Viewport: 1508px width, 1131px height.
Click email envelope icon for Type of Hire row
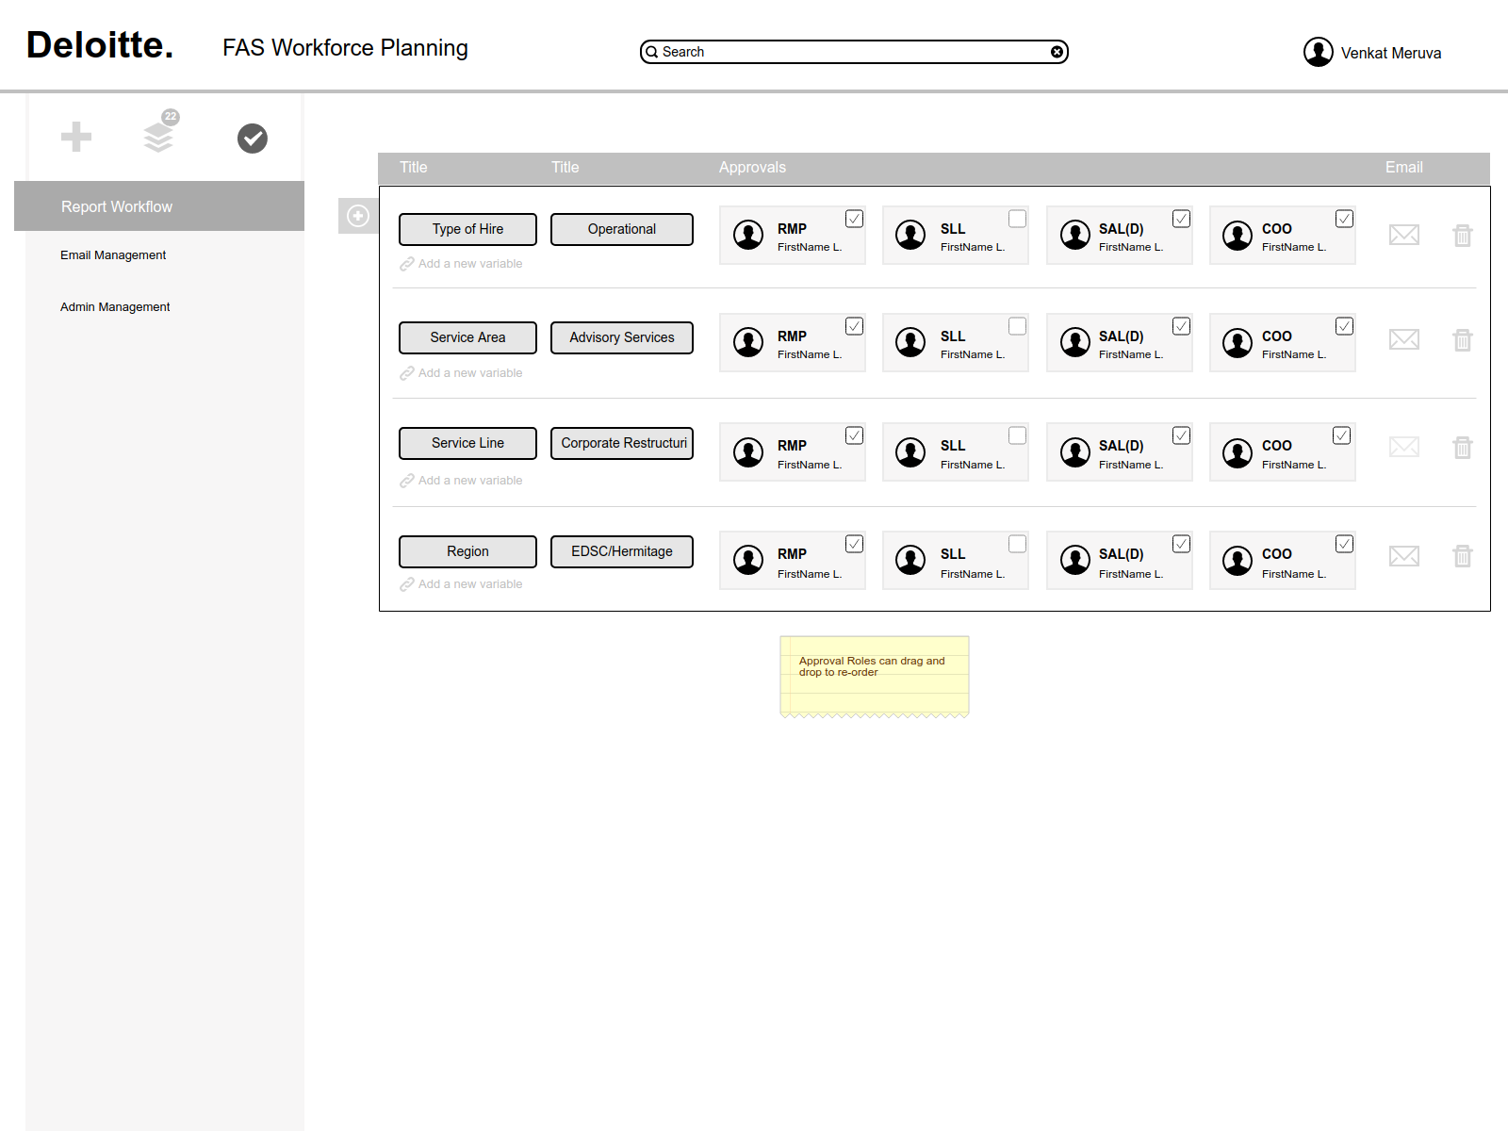pyautogui.click(x=1404, y=235)
